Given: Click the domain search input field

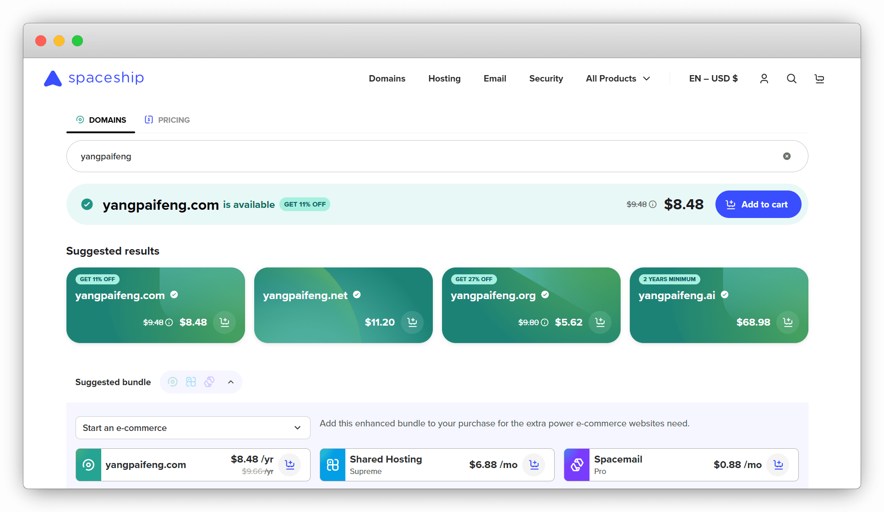Looking at the screenshot, I should click(x=412, y=156).
